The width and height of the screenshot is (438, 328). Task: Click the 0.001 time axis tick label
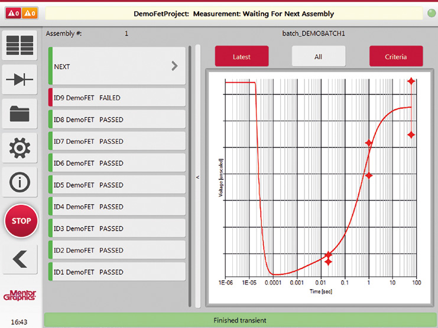[297, 283]
